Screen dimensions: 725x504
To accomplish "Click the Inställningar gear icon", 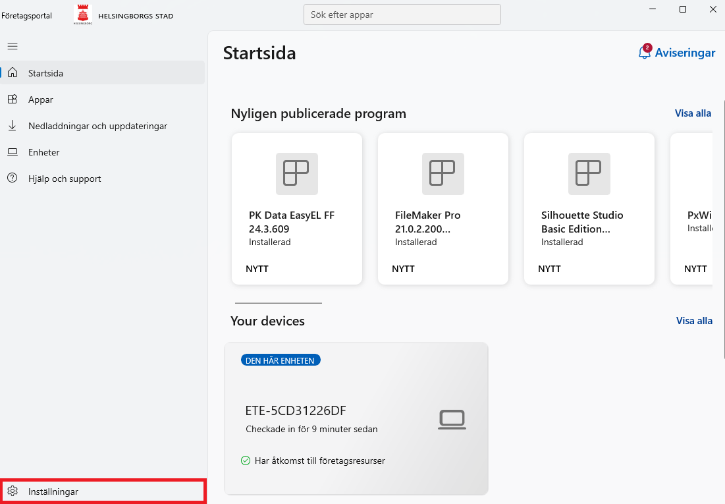I will coord(13,491).
